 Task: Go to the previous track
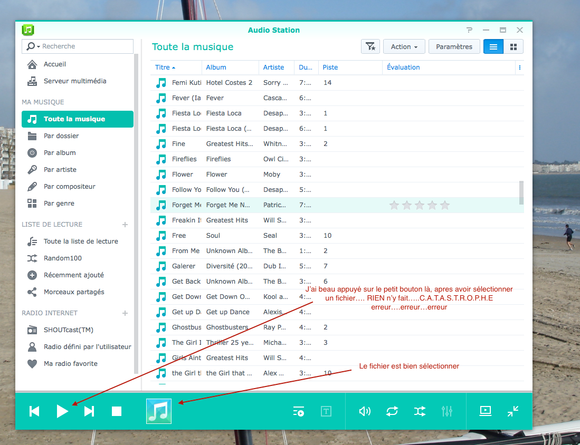34,411
